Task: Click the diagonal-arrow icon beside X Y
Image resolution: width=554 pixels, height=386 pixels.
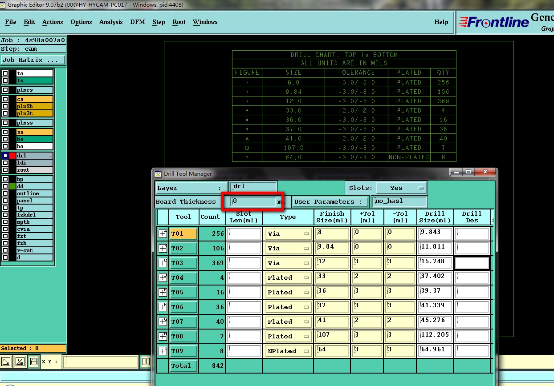Action: [x=6, y=362]
